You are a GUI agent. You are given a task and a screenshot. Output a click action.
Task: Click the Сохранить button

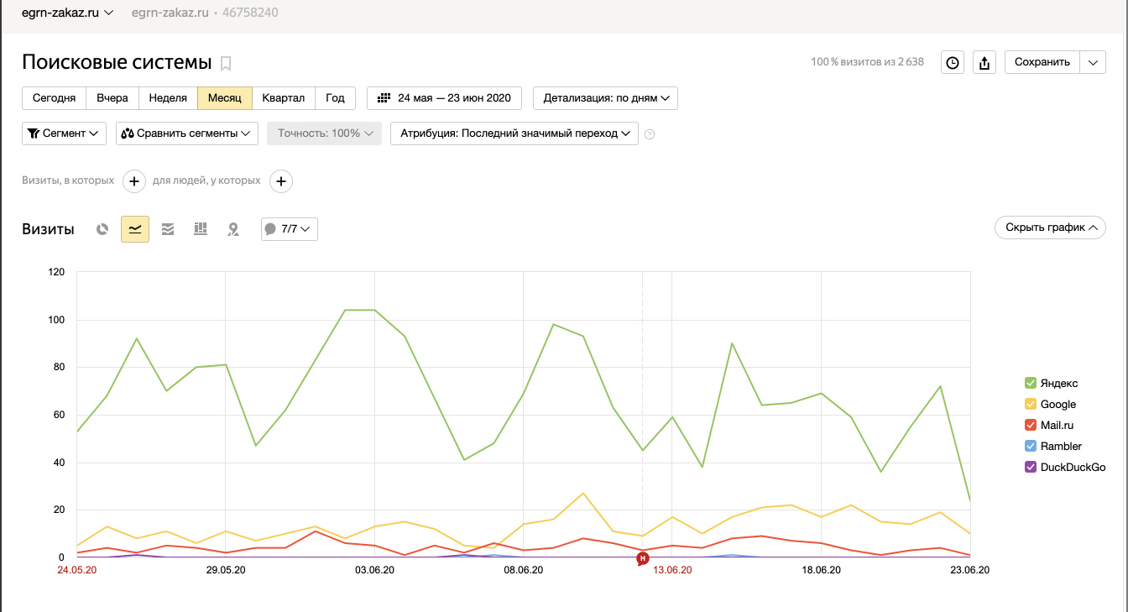coord(1042,62)
